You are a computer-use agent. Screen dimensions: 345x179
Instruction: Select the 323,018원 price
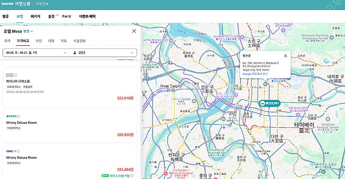pos(125,98)
